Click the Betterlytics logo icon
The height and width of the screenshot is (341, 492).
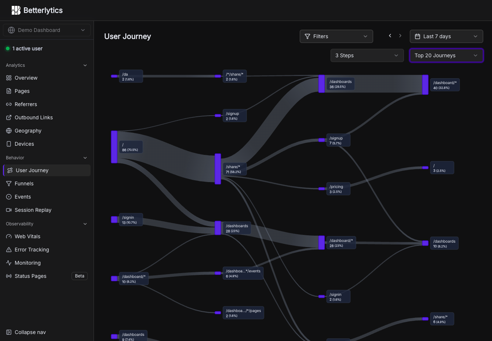[16, 10]
